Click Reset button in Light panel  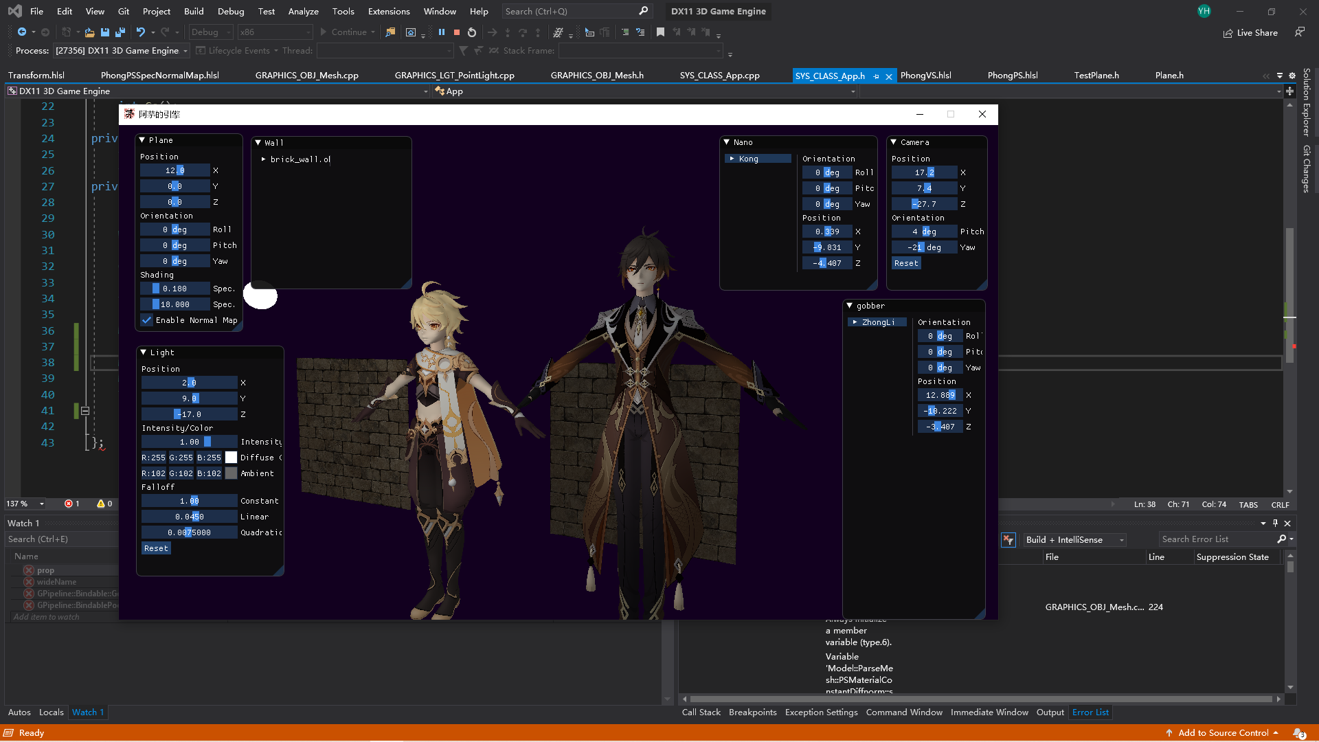[x=156, y=548]
